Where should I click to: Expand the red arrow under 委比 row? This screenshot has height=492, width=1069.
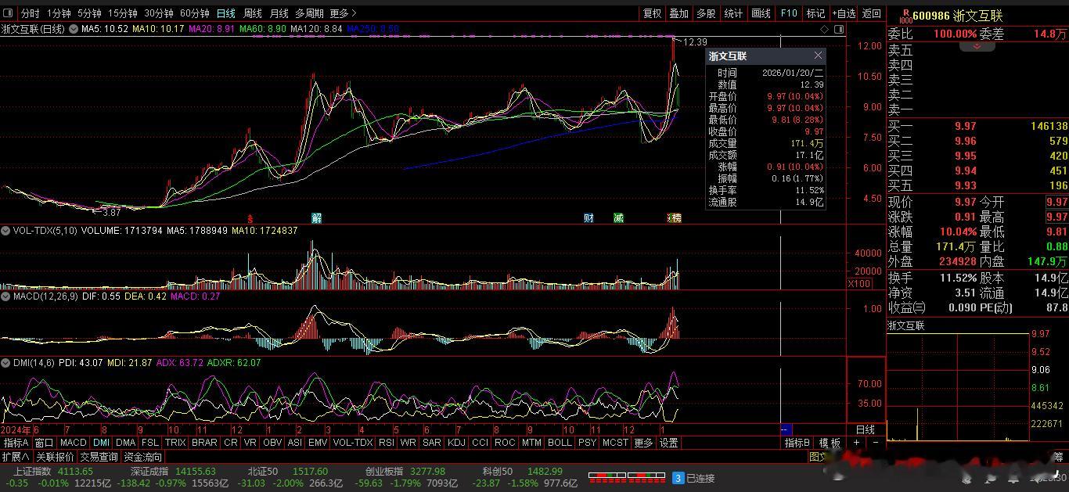click(977, 46)
